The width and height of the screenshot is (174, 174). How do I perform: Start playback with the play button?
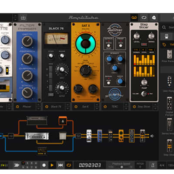[52, 165]
